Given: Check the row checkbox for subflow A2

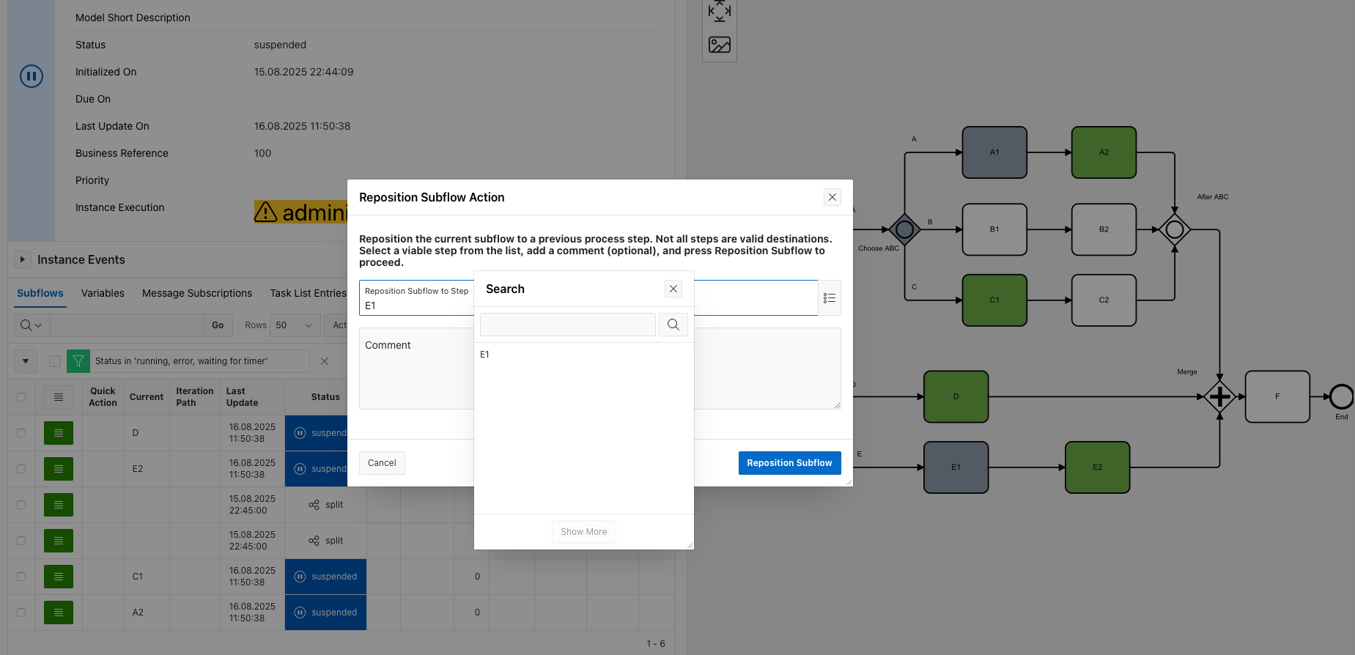Looking at the screenshot, I should coord(21,613).
